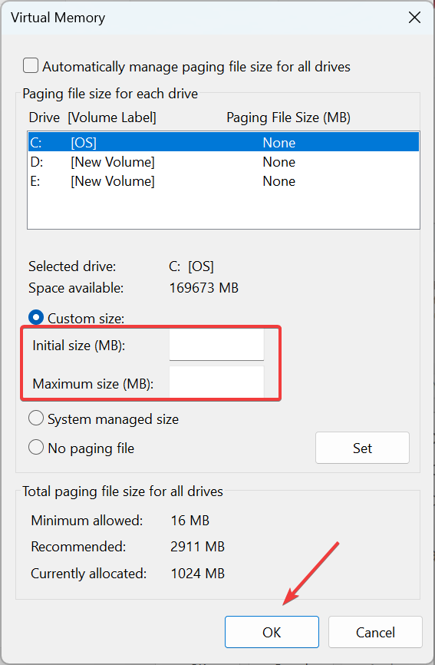435x665 pixels.
Task: Click the Space available 169673 MB value
Action: [204, 288]
